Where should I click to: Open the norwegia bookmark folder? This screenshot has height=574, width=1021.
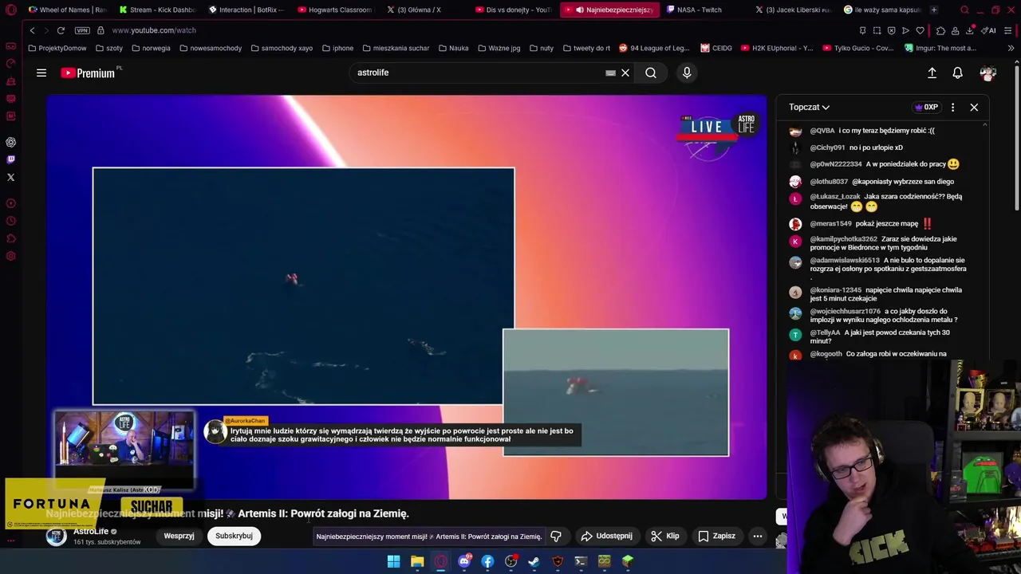pyautogui.click(x=151, y=48)
